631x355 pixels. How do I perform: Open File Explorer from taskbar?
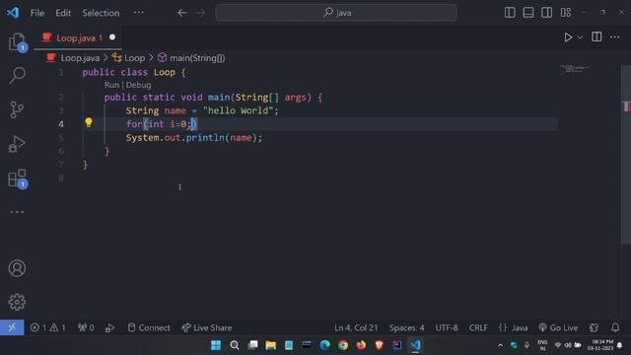270,345
